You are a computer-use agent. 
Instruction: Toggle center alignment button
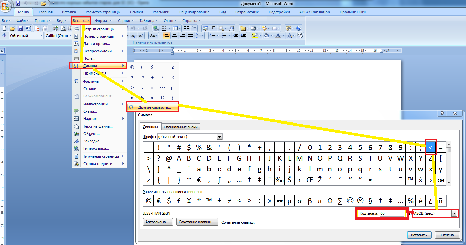point(175,35)
